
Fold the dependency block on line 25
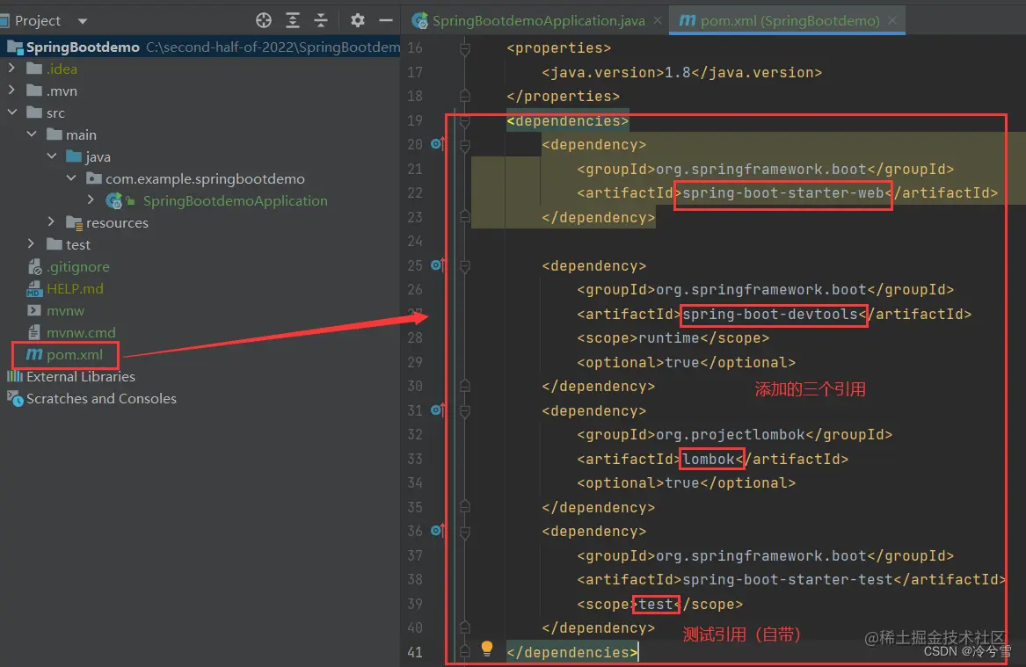click(x=464, y=266)
